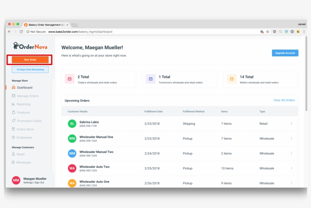Image resolution: width=311 pixels, height=208 pixels.
Task: Bookmark the page with the star icon
Action: (x=267, y=32)
